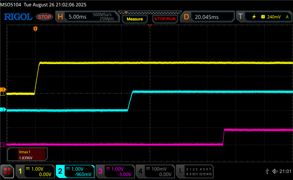Image resolution: width=293 pixels, height=180 pixels.
Task: Click the channel 3 ground marker
Action: click(x=3, y=145)
